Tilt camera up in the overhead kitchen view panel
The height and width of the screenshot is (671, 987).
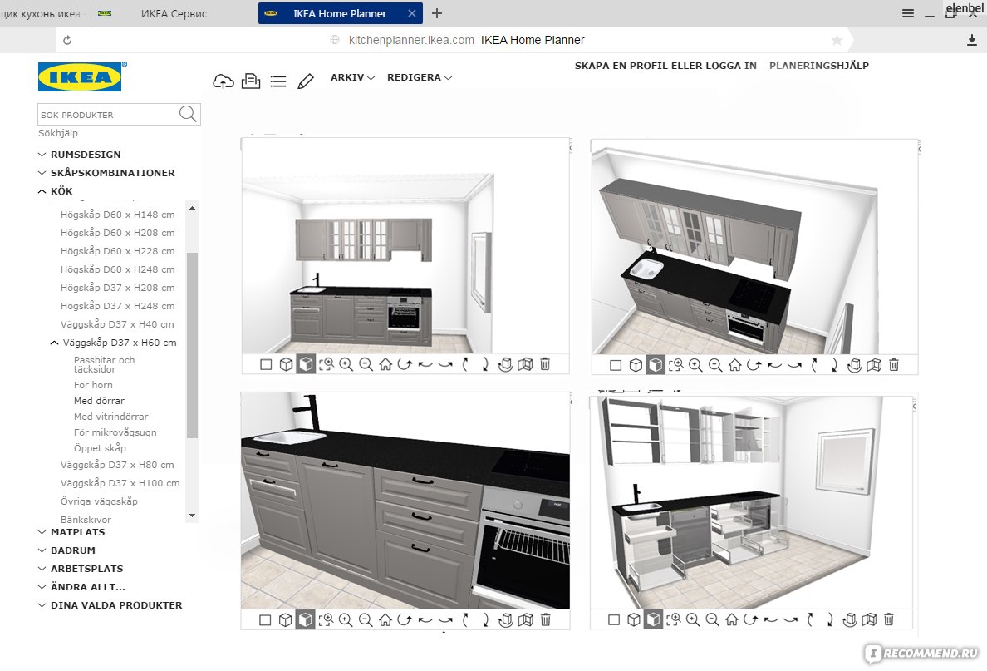tap(814, 365)
